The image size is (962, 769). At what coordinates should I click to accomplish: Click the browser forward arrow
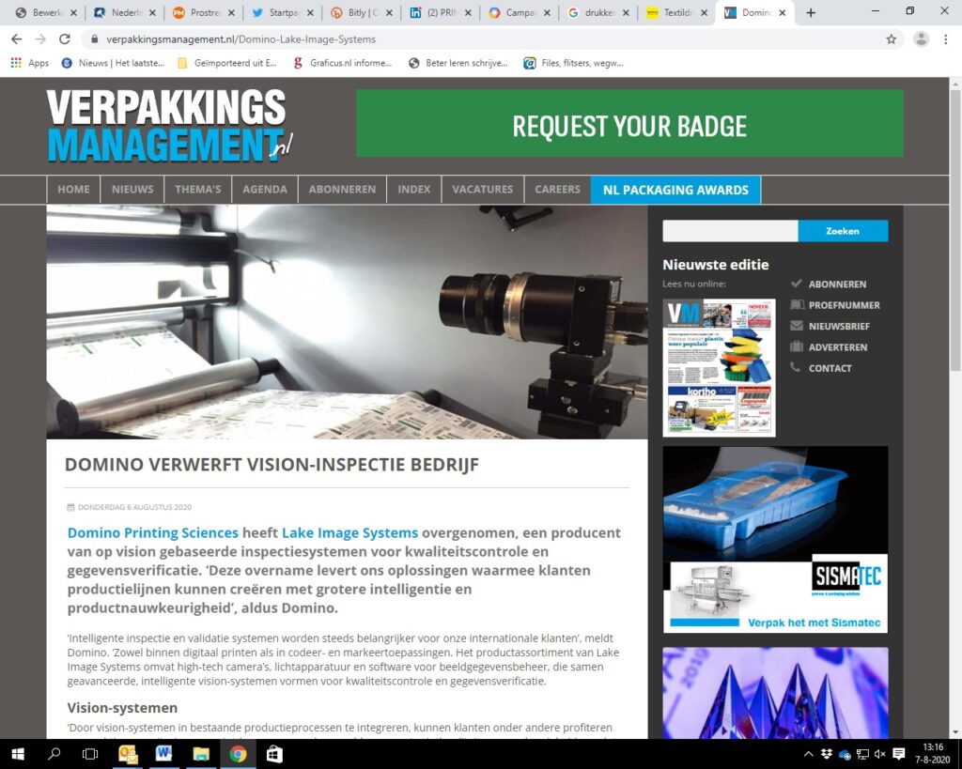[x=40, y=39]
